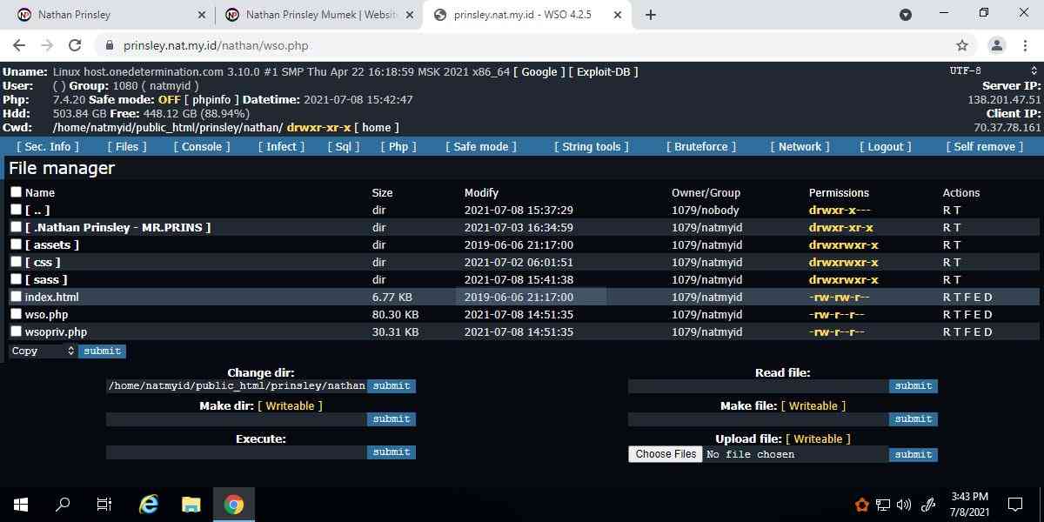
Task: Open the Files menu item
Action: coord(126,146)
